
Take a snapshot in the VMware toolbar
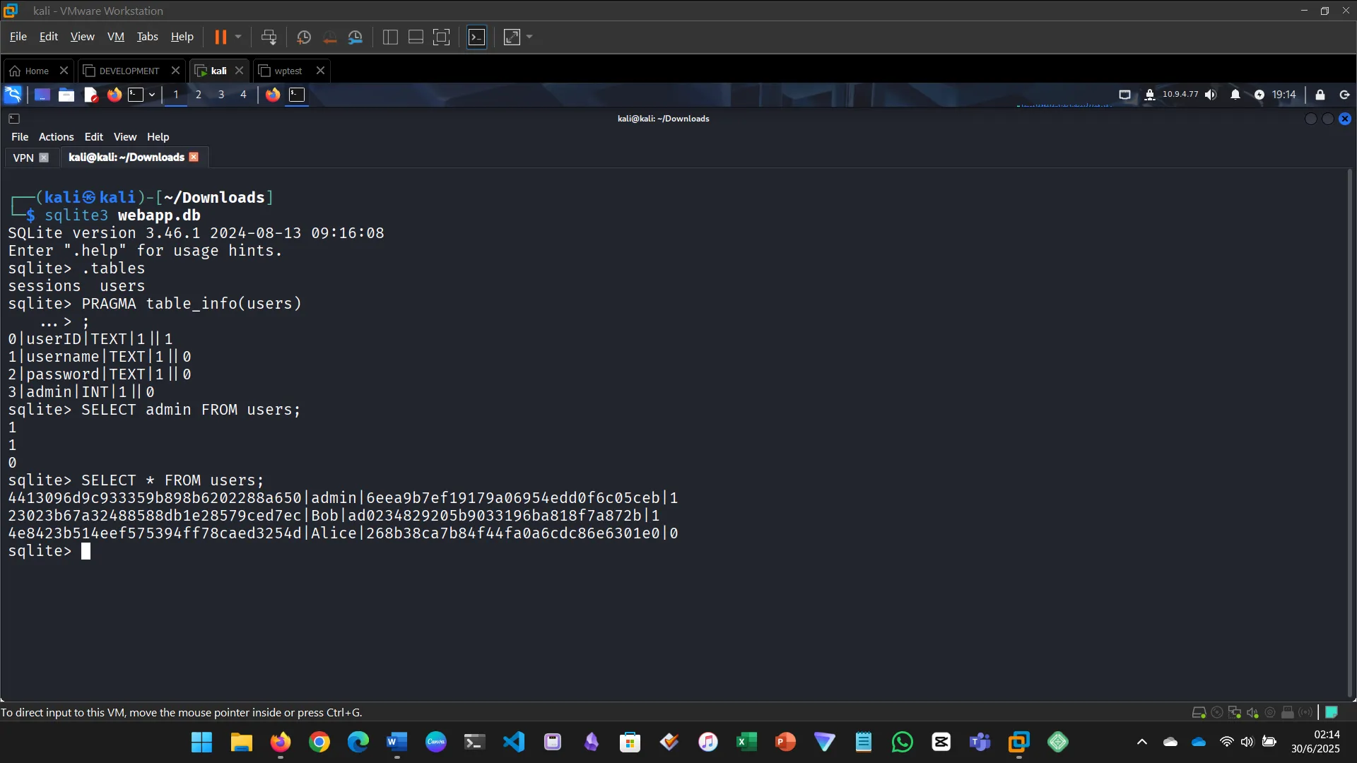[x=303, y=37]
